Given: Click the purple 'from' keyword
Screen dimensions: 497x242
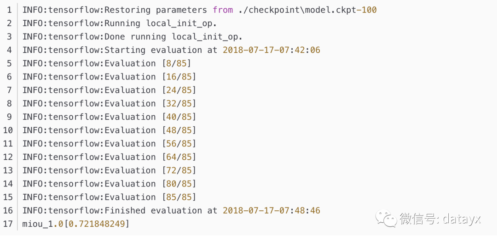Looking at the screenshot, I should click(223, 10).
